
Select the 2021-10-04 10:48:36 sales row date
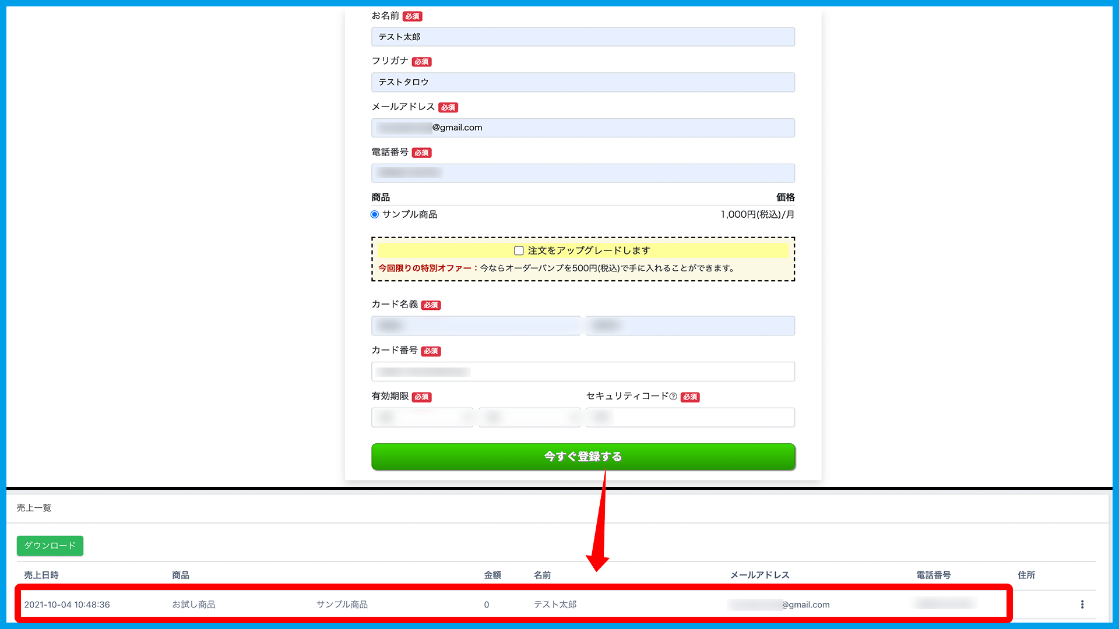[x=67, y=605]
